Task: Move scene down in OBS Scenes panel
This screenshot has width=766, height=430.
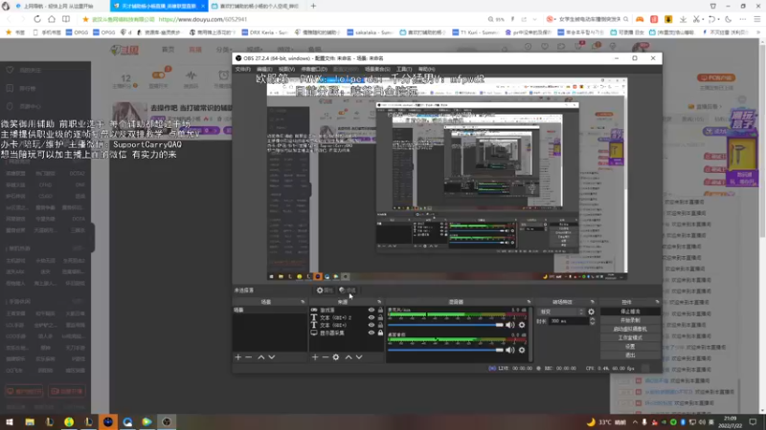Action: (272, 357)
